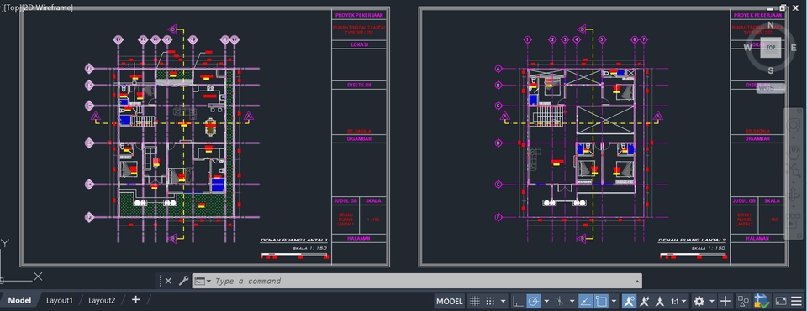Expand command history arrow at right of command line
Image resolution: width=807 pixels, height=311 pixels.
[638, 281]
